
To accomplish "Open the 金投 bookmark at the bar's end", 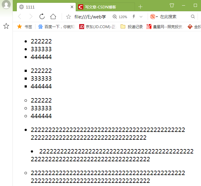I will tap(194, 27).
